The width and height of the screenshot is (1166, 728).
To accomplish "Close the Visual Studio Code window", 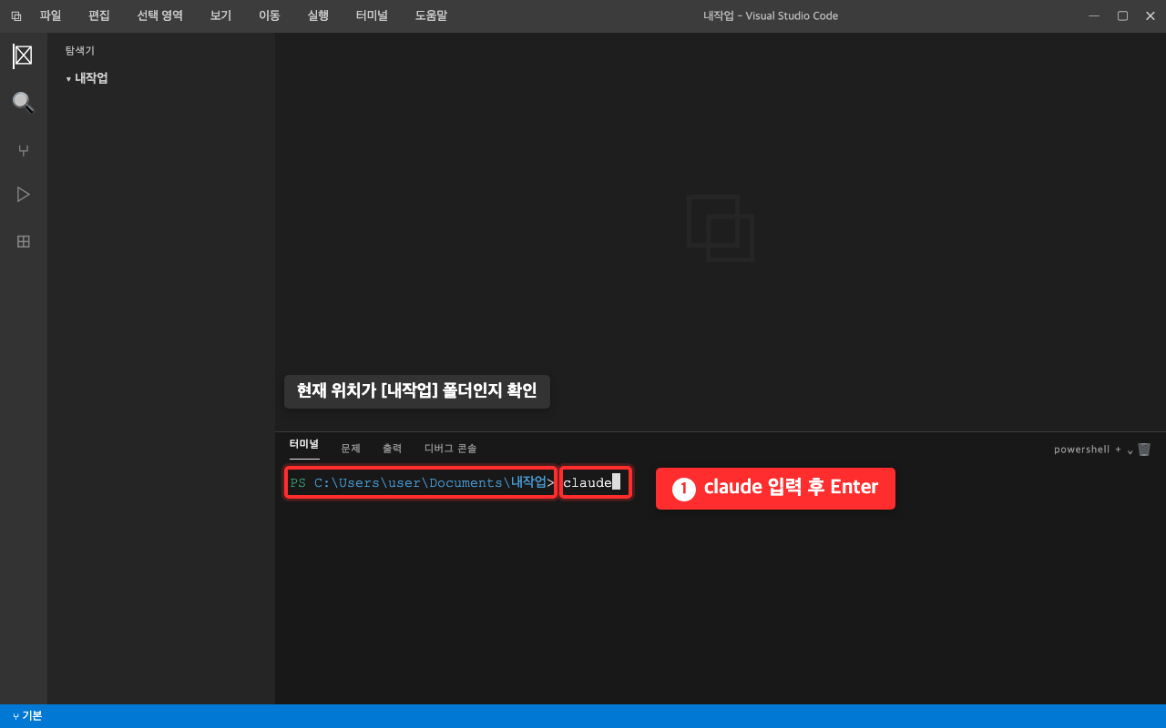I will tap(1150, 15).
